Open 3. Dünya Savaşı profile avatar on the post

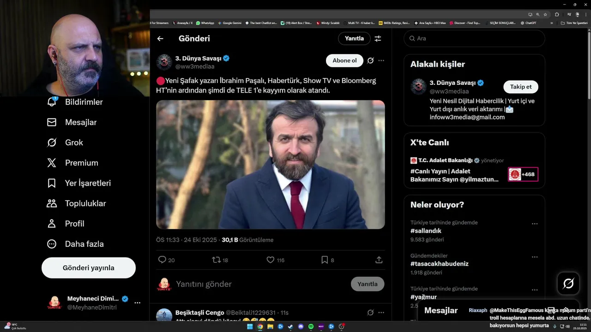coord(164,62)
